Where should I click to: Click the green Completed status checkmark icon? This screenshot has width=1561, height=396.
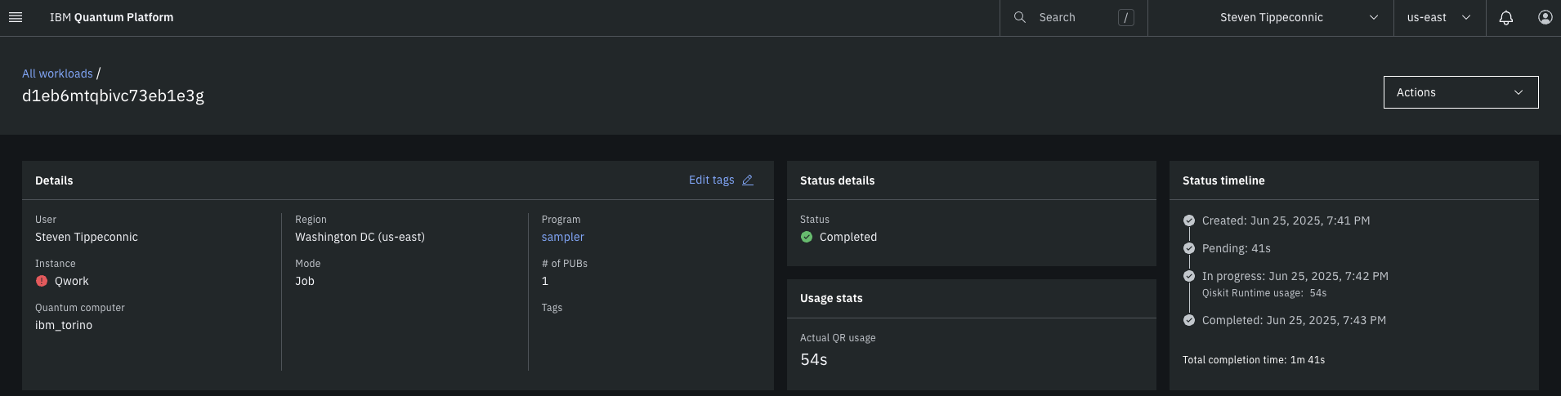click(x=807, y=237)
